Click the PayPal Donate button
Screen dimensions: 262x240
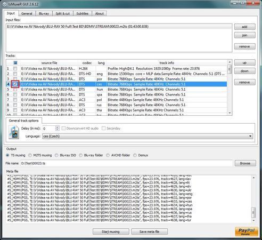point(247,231)
